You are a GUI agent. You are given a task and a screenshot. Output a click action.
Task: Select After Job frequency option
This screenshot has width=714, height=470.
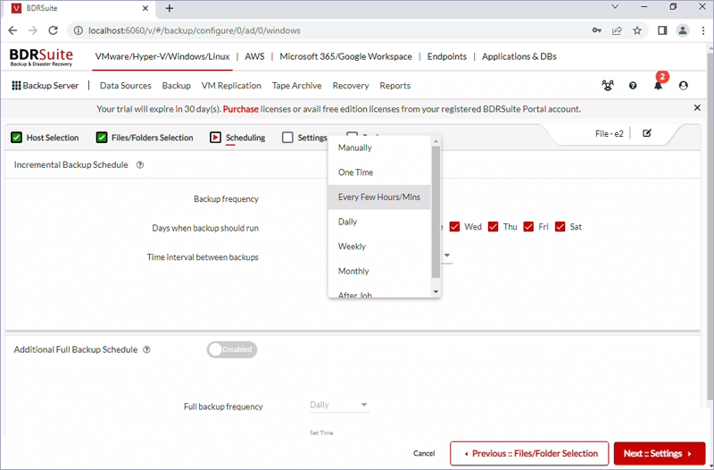coord(378,292)
